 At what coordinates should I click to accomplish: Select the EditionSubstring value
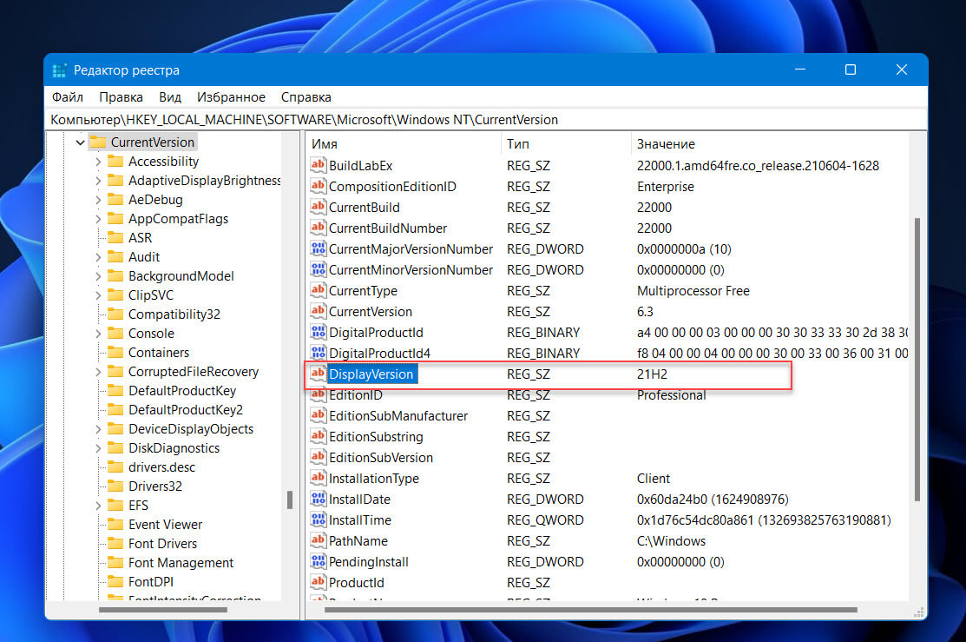click(x=376, y=437)
